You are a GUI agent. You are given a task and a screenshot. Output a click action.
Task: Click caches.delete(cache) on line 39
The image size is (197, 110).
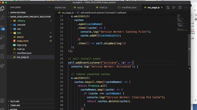(x=113, y=101)
